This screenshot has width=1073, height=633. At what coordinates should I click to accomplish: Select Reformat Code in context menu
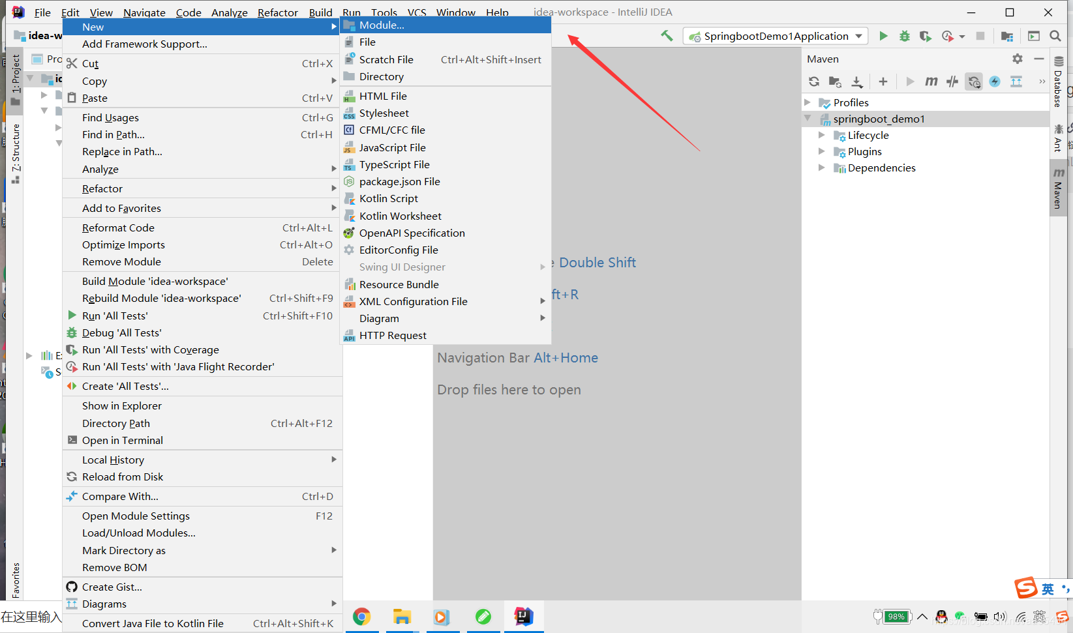(202, 228)
